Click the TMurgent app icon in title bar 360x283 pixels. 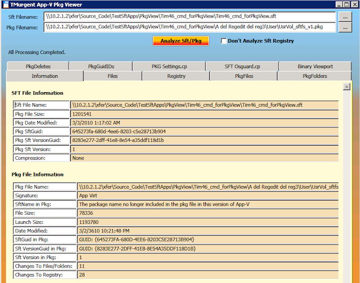(x=5, y=4)
